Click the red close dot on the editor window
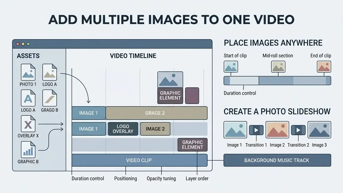The width and height of the screenshot is (343, 193). [18, 44]
